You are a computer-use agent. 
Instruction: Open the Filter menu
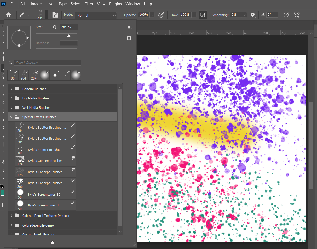coord(89,4)
